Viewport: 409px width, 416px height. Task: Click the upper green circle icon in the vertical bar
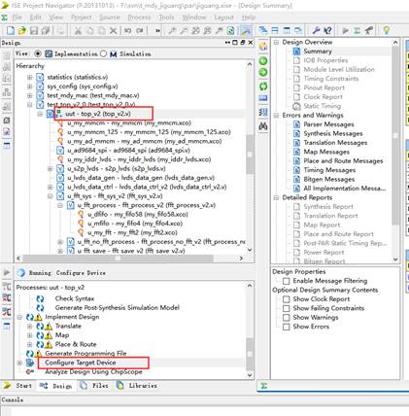(263, 61)
